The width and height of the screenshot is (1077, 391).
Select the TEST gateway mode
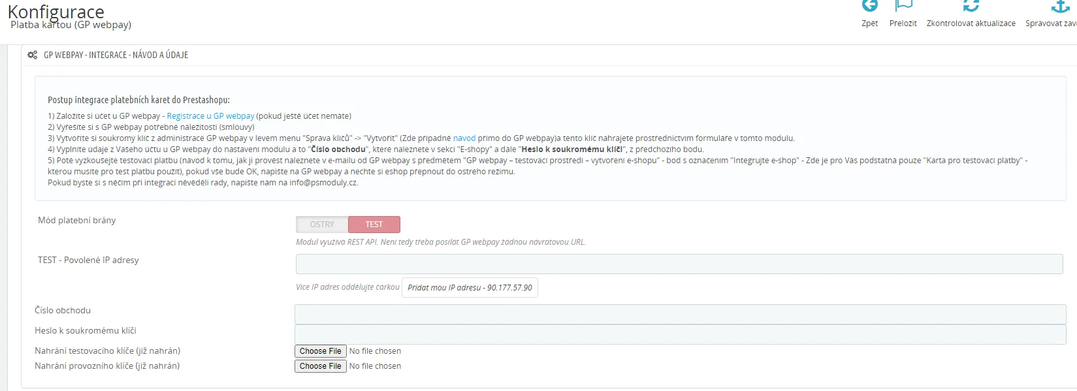tap(374, 225)
